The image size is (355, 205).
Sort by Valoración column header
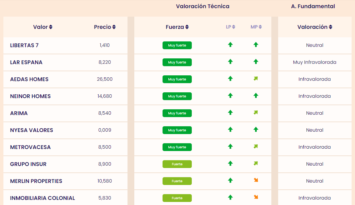(315, 27)
